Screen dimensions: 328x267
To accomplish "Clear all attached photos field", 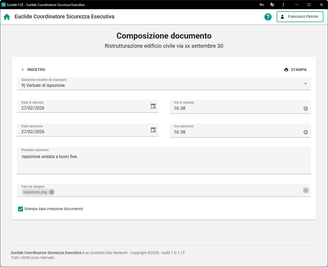I will 306,190.
